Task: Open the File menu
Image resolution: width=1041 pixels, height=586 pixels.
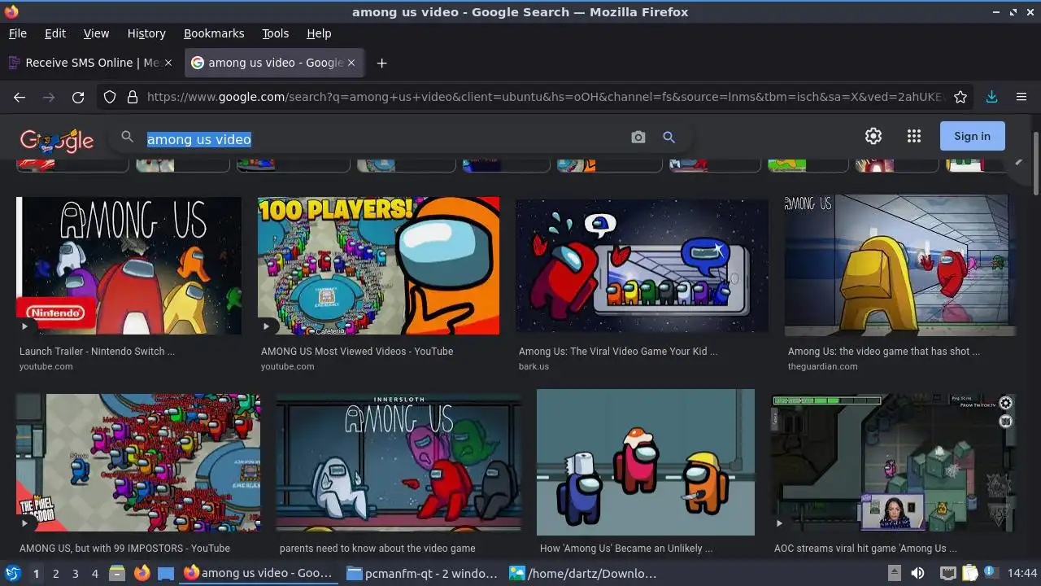Action: tap(17, 33)
